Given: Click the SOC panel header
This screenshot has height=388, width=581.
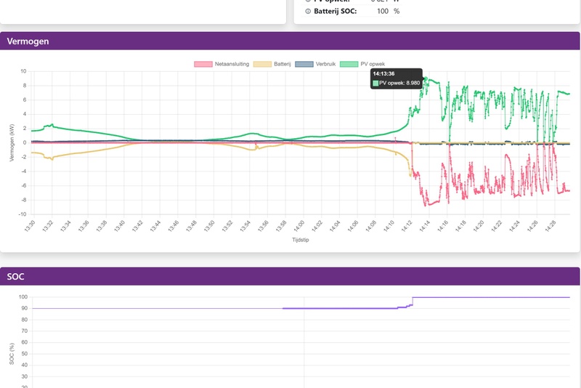Looking at the screenshot, I should coord(290,276).
